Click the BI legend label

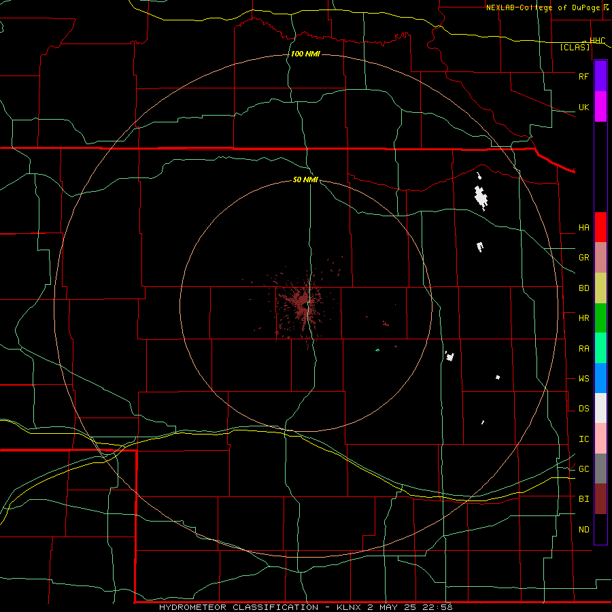[583, 499]
